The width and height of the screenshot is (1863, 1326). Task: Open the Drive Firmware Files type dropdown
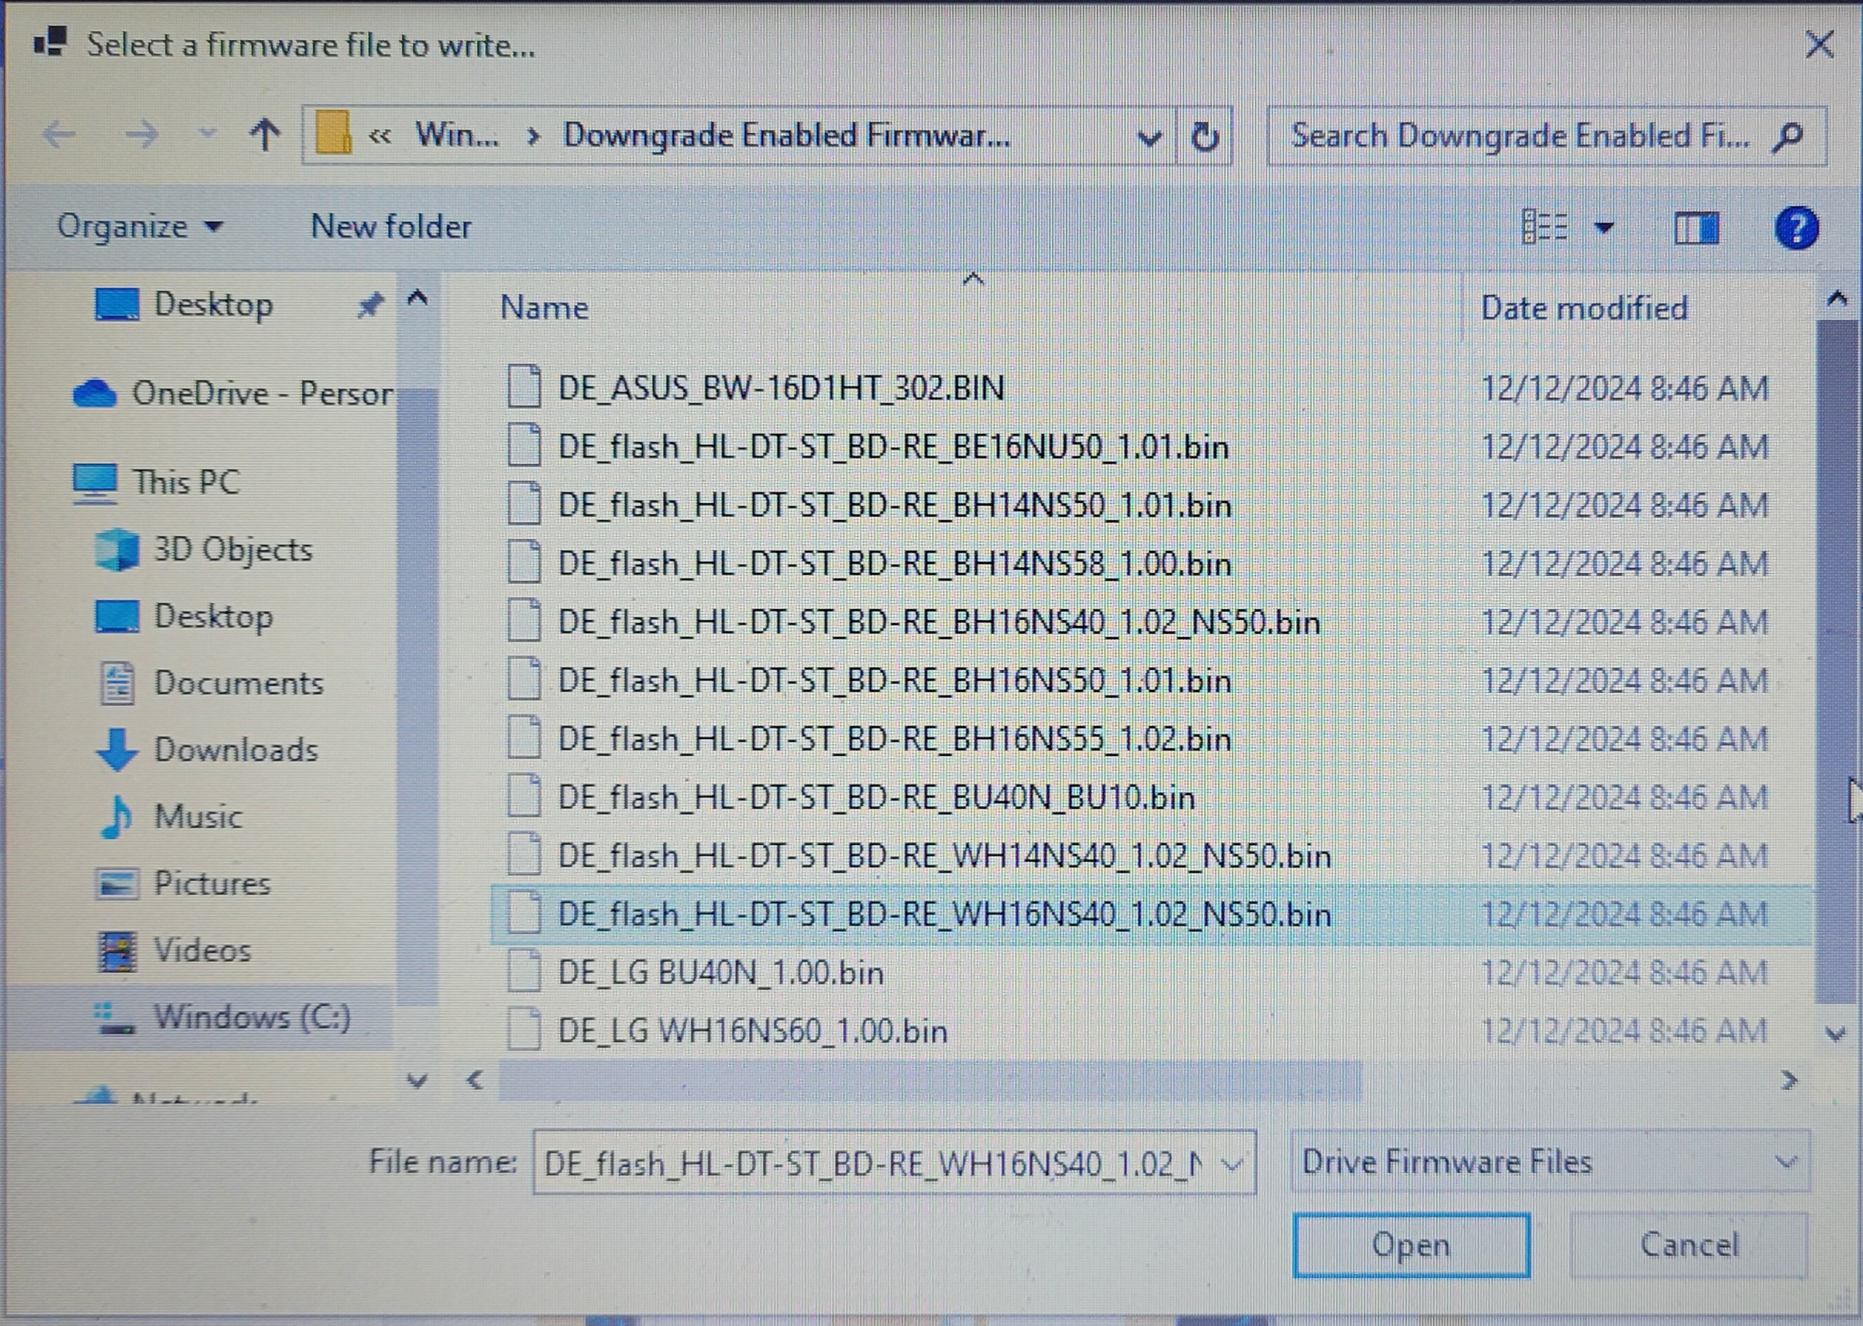point(1550,1162)
